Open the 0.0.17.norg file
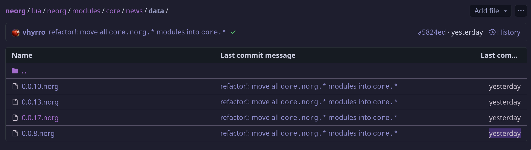The width and height of the screenshot is (531, 150). [40, 118]
